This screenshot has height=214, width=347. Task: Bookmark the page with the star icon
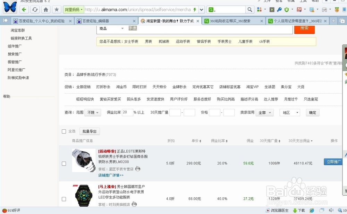point(57,9)
